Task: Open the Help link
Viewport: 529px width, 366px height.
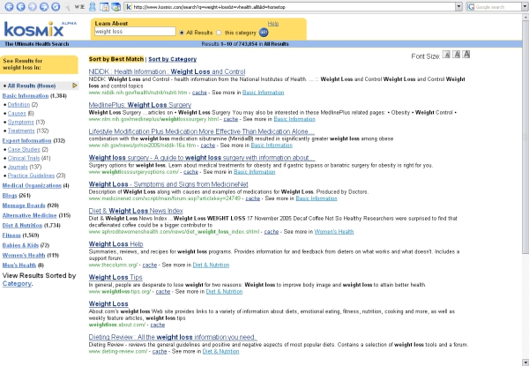Action: pos(272,24)
